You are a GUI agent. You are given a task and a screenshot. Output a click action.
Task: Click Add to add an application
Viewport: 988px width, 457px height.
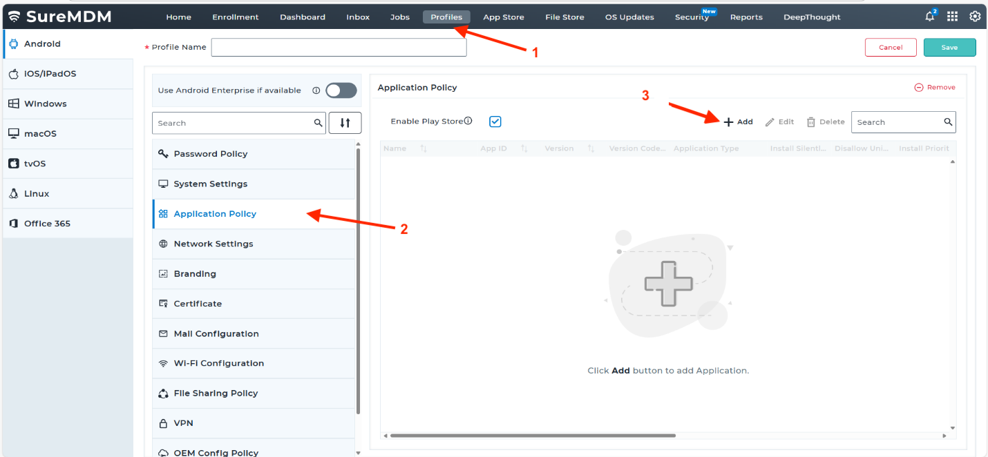738,122
